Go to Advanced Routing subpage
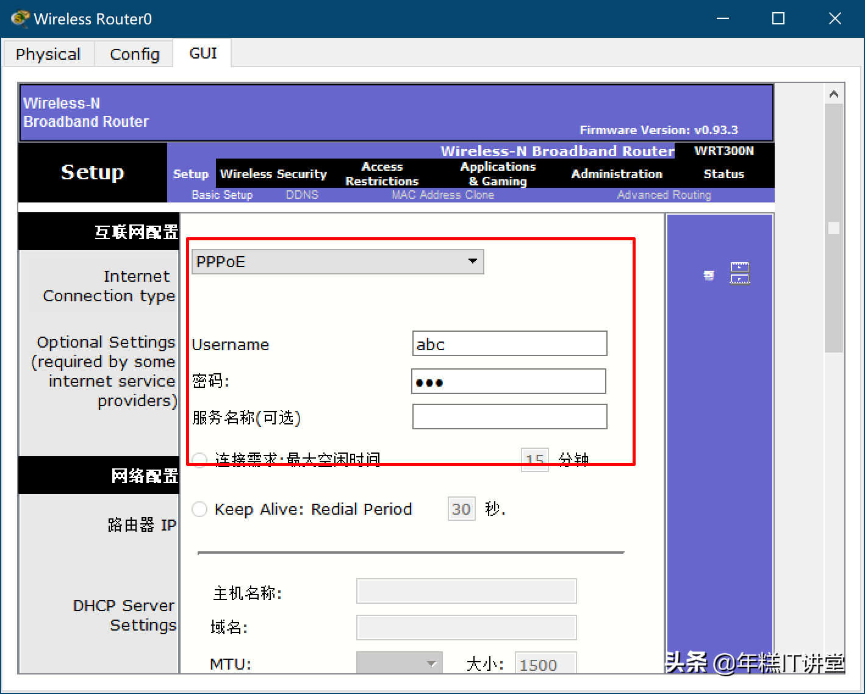This screenshot has width=865, height=694. [664, 195]
